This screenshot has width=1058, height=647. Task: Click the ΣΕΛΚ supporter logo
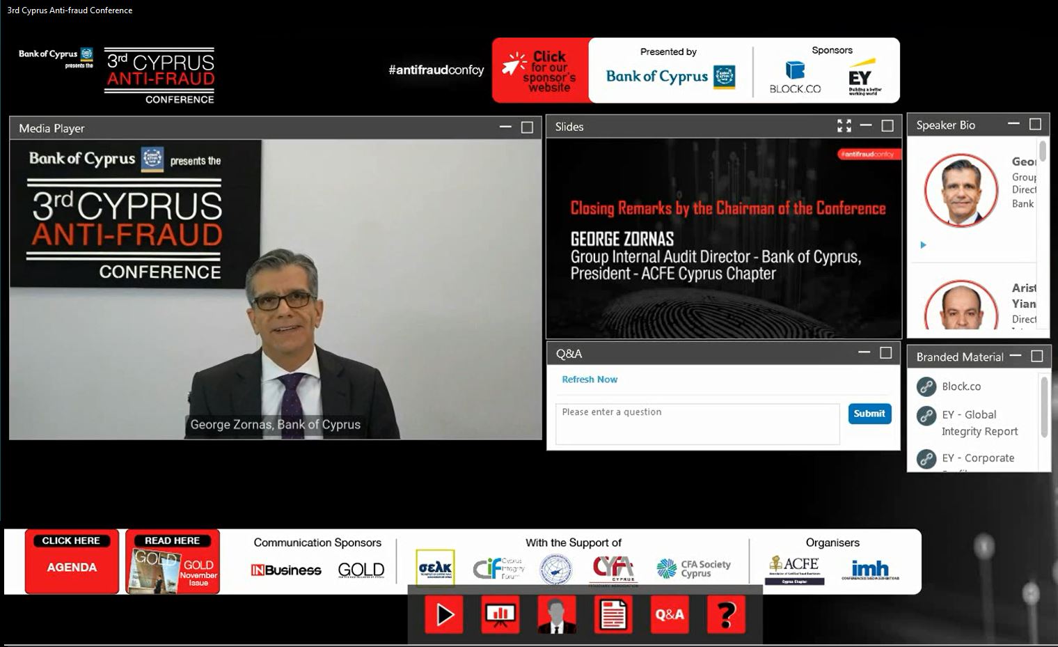coord(435,568)
